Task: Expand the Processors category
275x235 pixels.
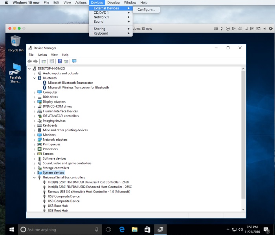Action: tap(35, 149)
